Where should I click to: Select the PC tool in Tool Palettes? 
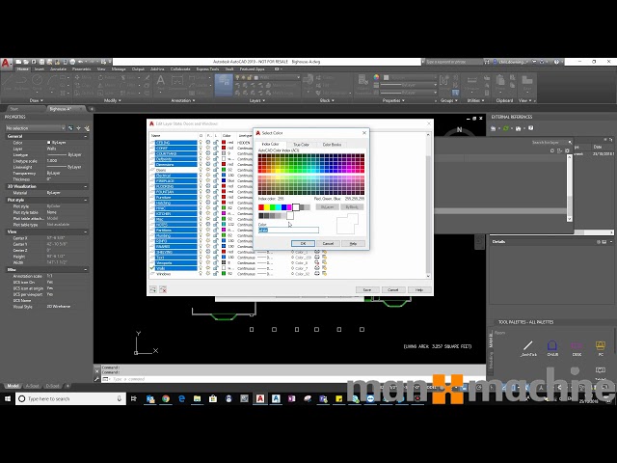[x=601, y=348]
